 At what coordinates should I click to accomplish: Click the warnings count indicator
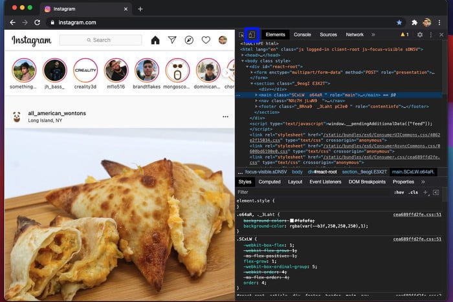pyautogui.click(x=404, y=35)
